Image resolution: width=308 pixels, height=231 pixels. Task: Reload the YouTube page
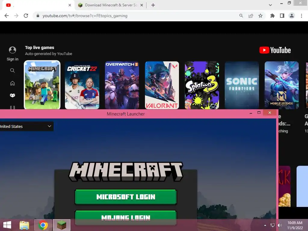pos(26,16)
